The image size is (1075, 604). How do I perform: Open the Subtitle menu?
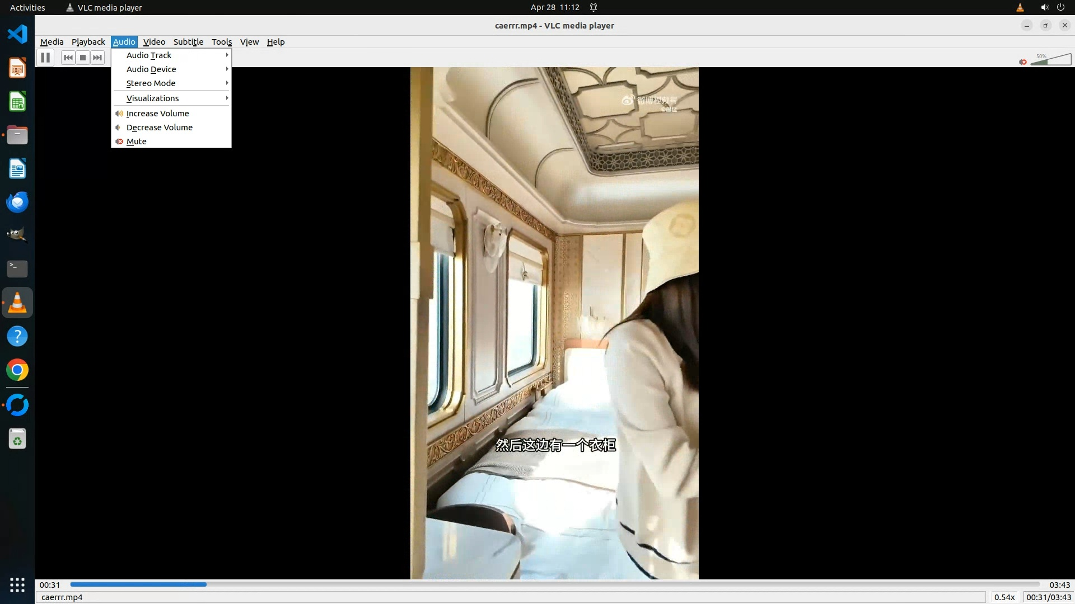188,42
